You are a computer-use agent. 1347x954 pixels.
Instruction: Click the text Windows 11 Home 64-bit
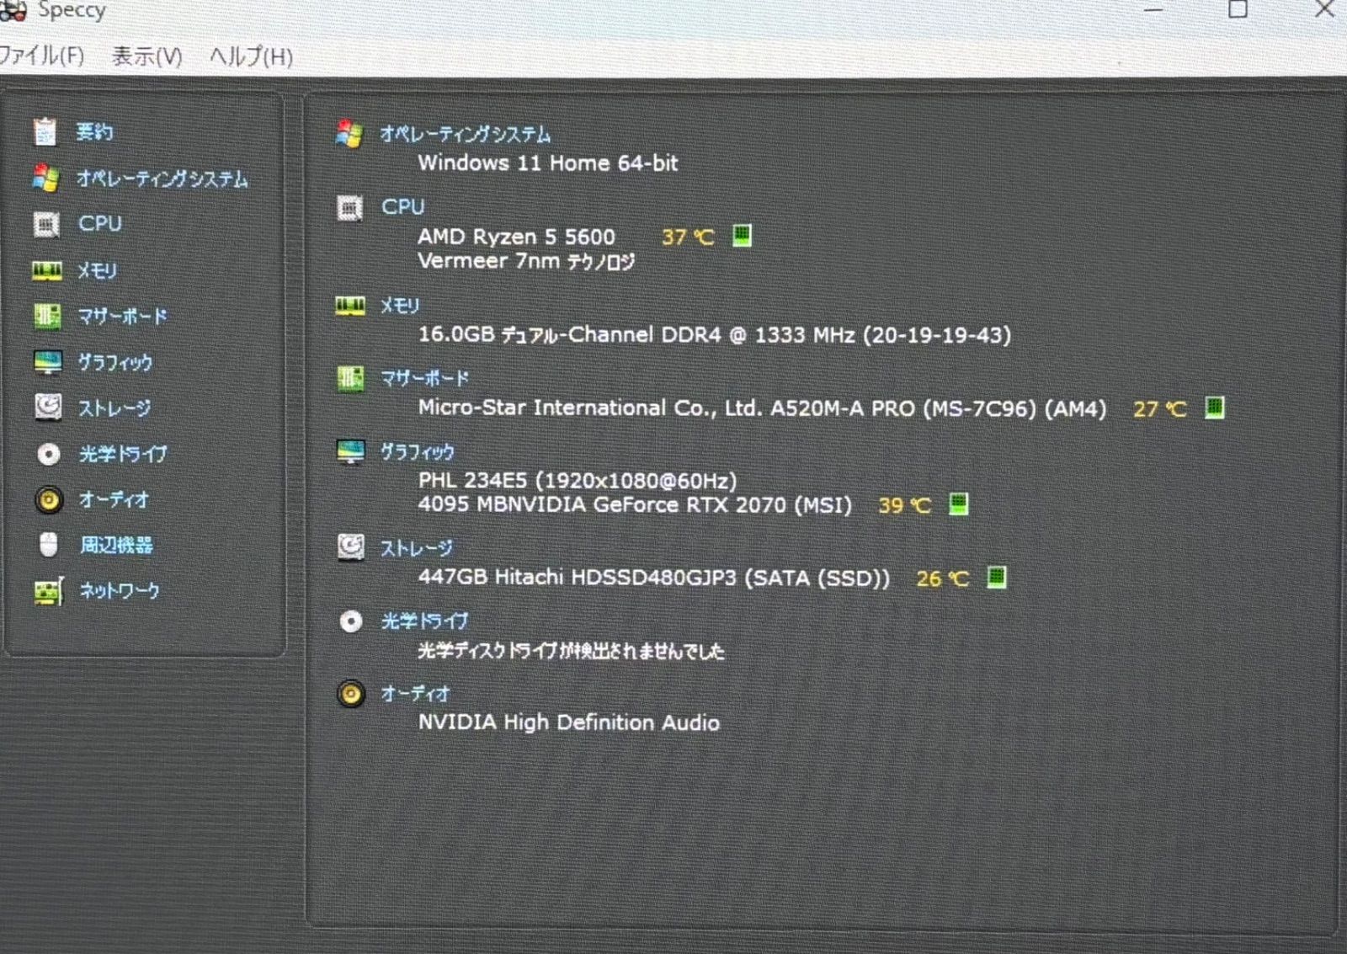click(x=548, y=163)
